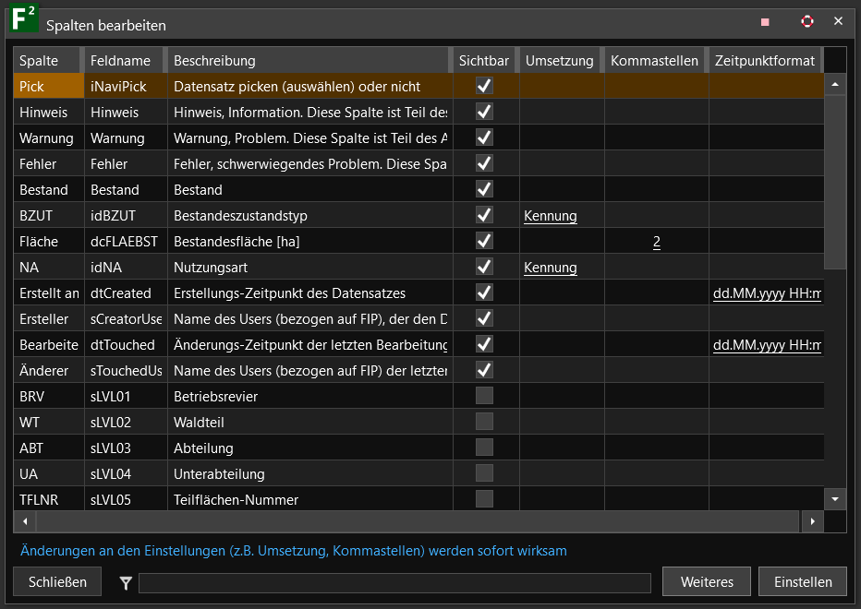Image resolution: width=861 pixels, height=609 pixels.
Task: Click the Feldname column header
Action: (x=120, y=61)
